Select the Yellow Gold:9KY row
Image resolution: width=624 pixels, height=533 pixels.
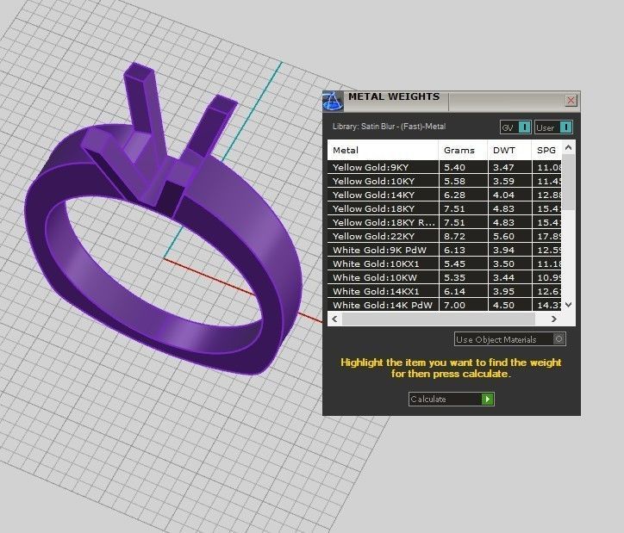[x=445, y=167]
